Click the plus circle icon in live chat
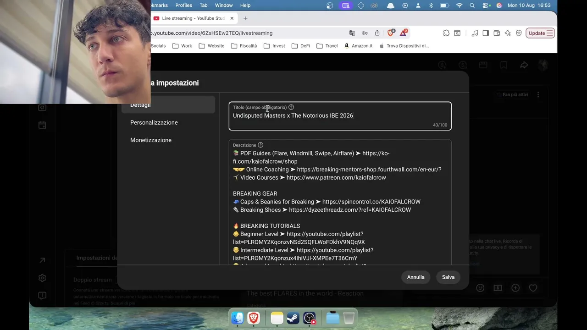The height and width of the screenshot is (330, 587). [515, 288]
